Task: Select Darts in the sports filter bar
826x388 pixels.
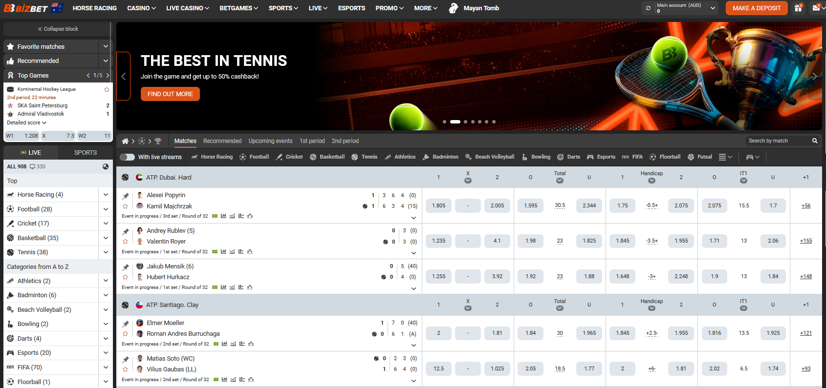Action: 568,157
